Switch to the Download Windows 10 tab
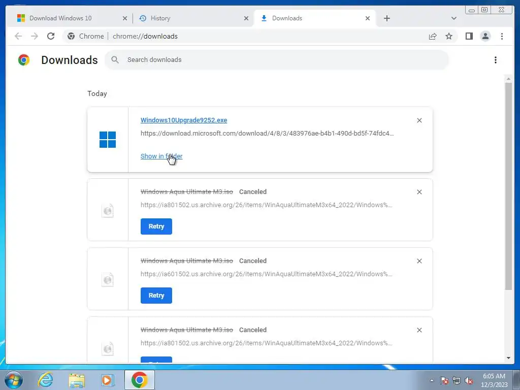This screenshot has width=520, height=390. (71, 18)
